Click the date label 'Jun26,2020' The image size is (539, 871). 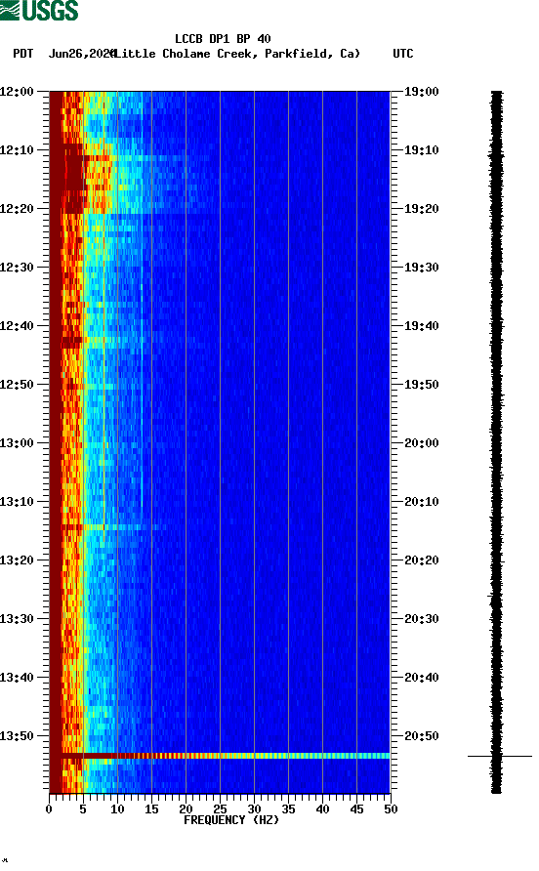click(81, 54)
